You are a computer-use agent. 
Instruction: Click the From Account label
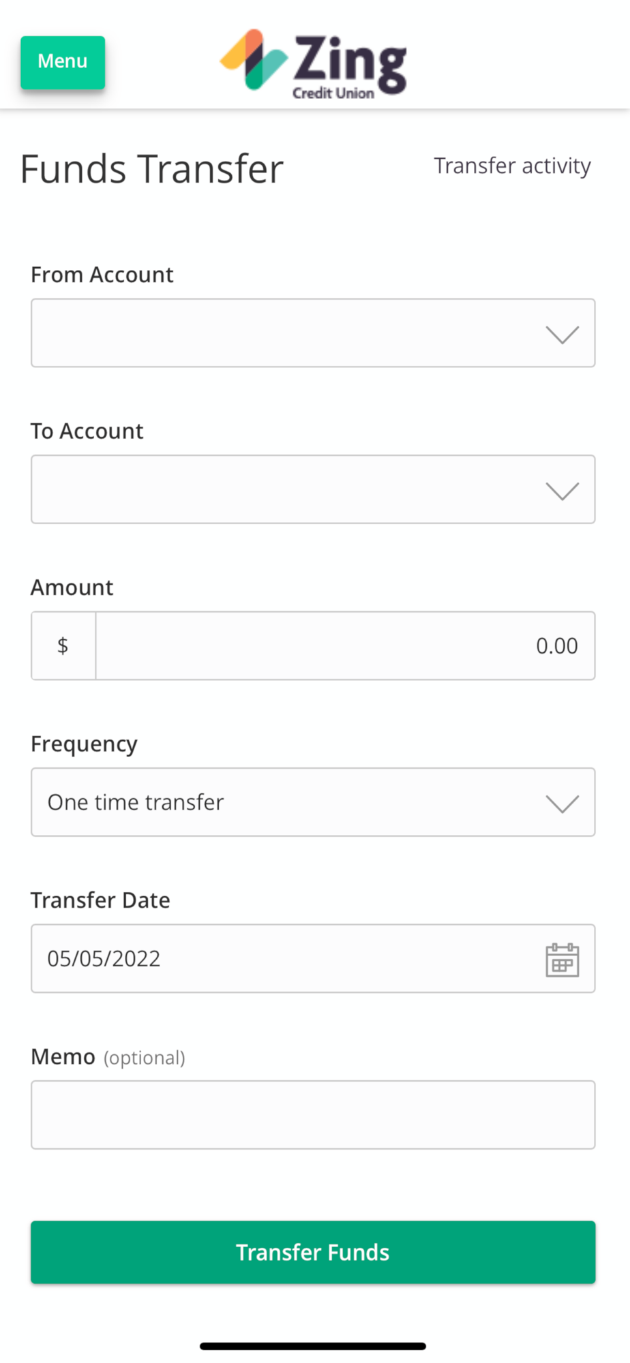(102, 275)
